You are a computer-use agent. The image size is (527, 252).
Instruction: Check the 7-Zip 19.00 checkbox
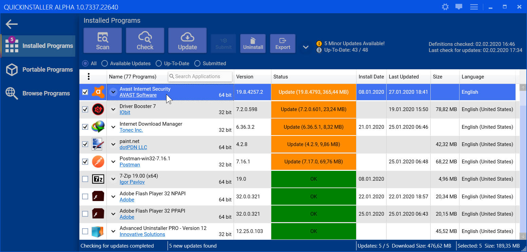pos(85,179)
